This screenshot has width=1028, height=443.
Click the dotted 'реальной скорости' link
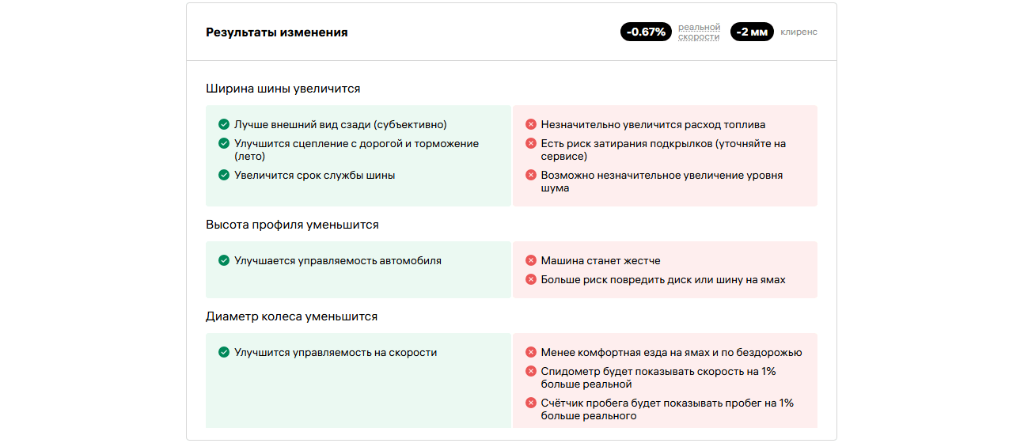[x=699, y=32]
